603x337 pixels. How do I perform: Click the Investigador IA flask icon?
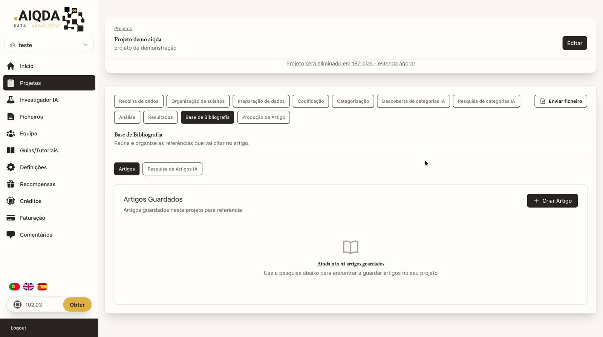pyautogui.click(x=11, y=100)
